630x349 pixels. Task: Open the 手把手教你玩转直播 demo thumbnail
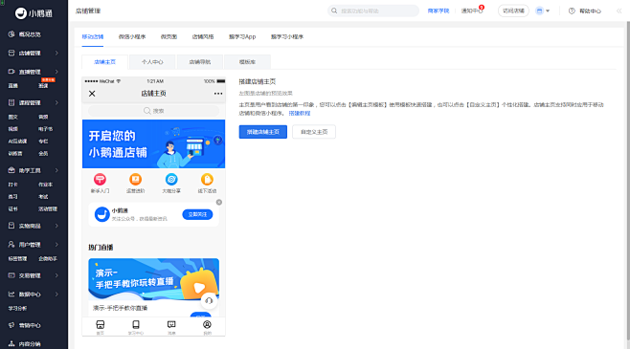click(153, 279)
